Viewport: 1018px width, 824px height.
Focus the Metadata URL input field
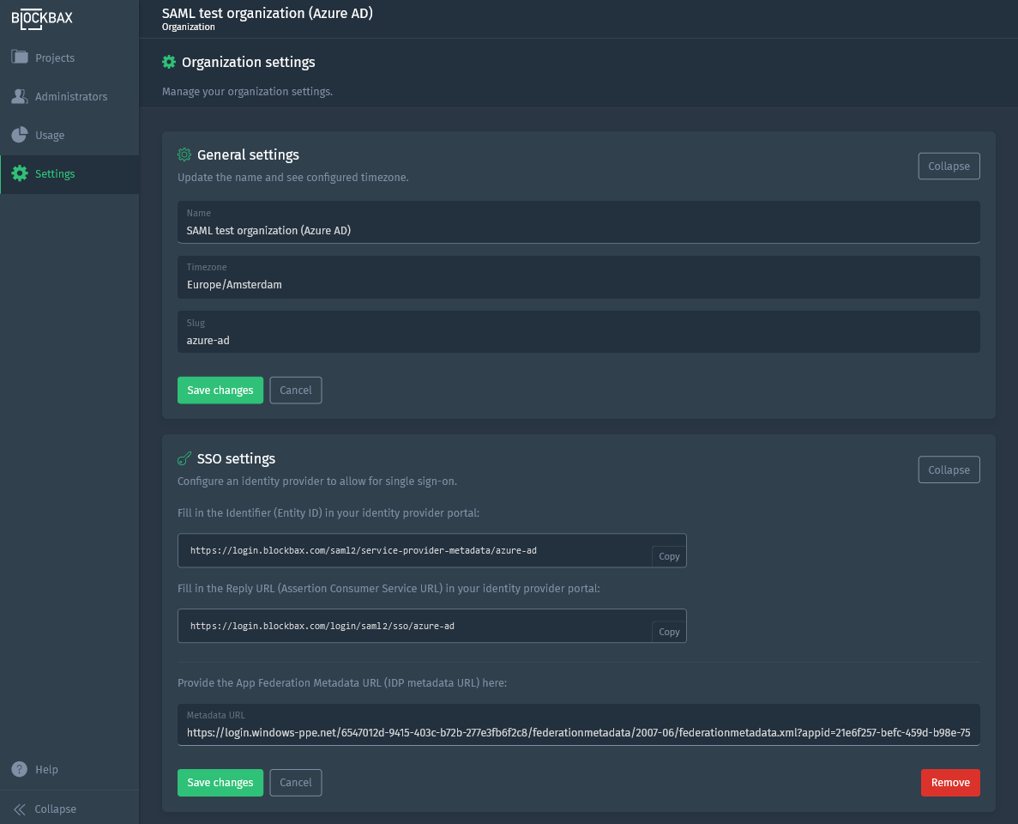(578, 733)
